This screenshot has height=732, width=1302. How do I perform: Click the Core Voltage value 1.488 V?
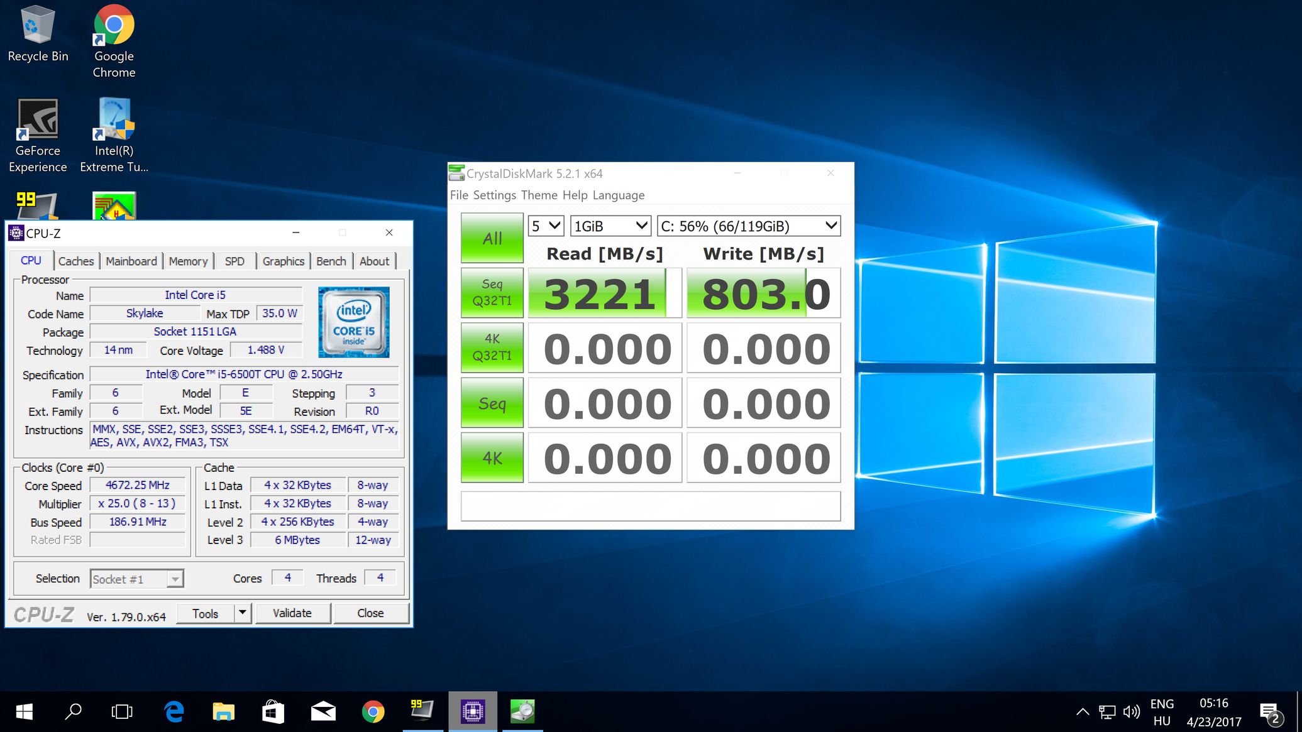tap(266, 350)
